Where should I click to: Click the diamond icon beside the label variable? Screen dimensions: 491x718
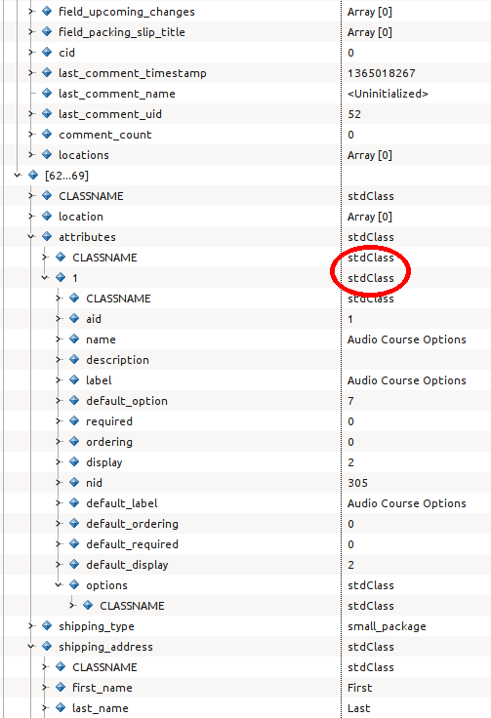[74, 379]
